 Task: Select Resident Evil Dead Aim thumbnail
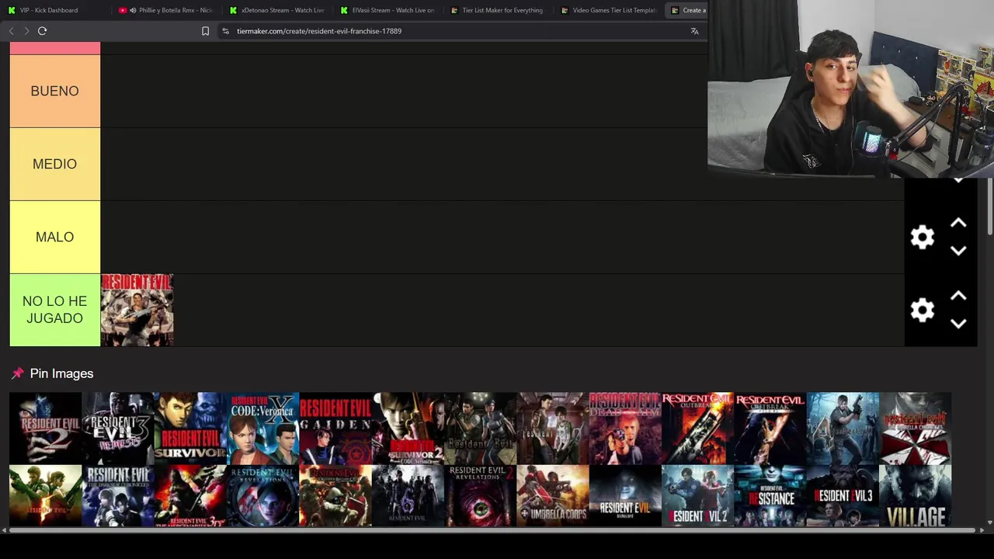point(625,428)
